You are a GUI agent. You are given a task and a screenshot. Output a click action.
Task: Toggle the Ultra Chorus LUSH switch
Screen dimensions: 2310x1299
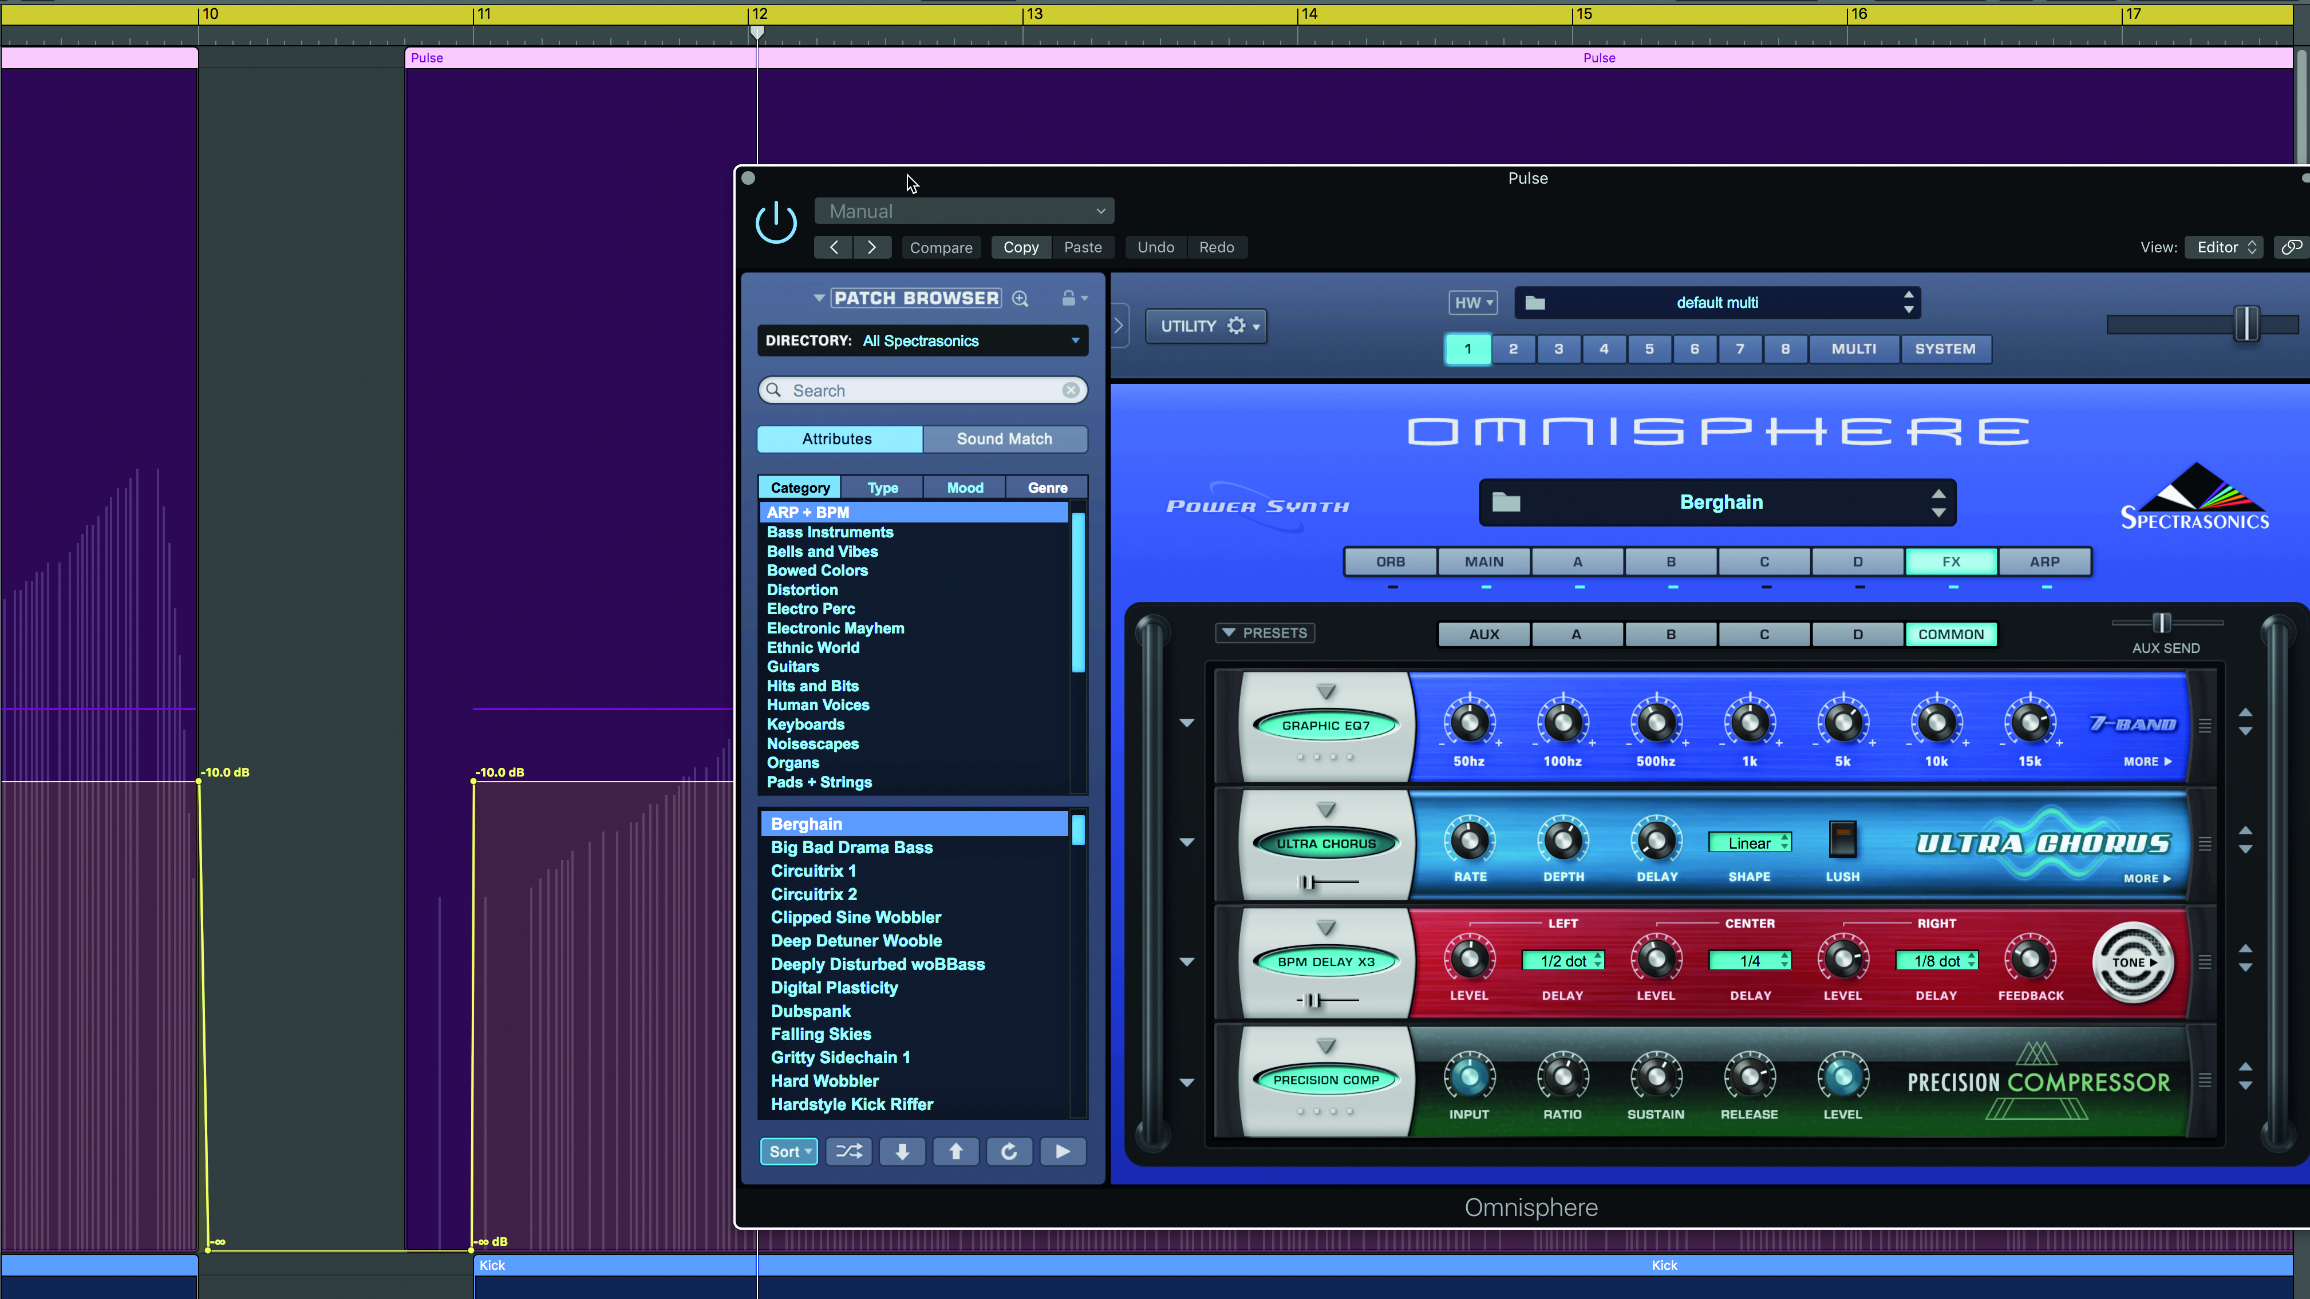(x=1842, y=840)
